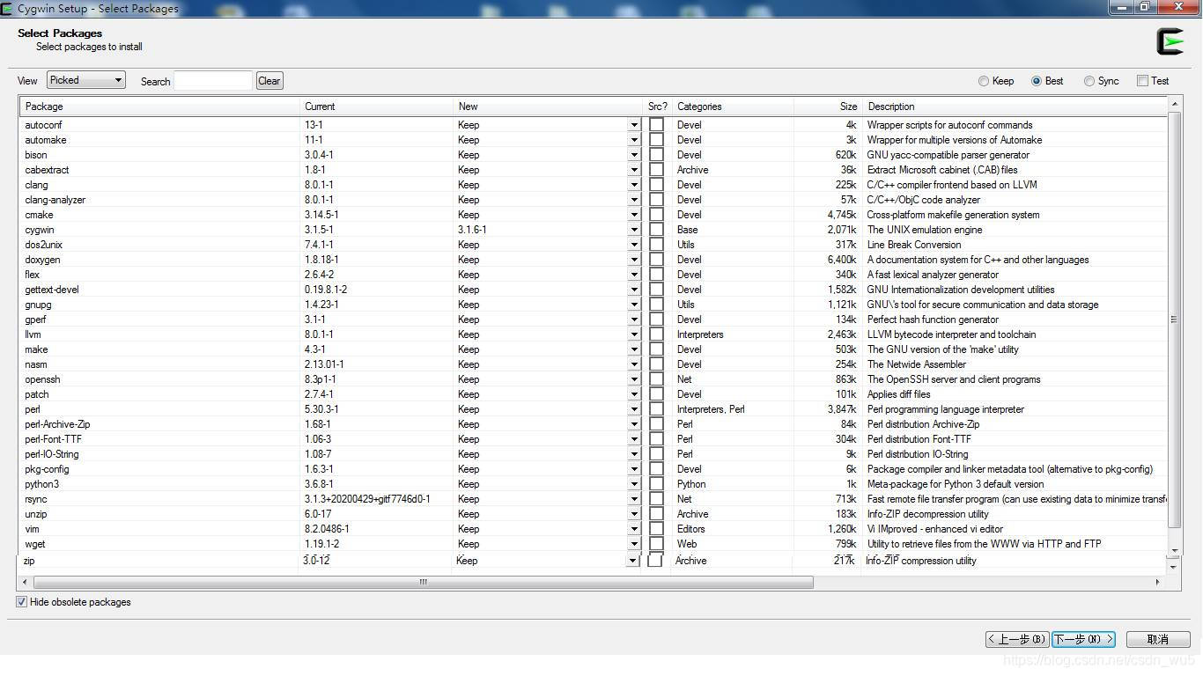Open version dropdown for wget
Screen dimensions: 1203x676
(x=634, y=544)
